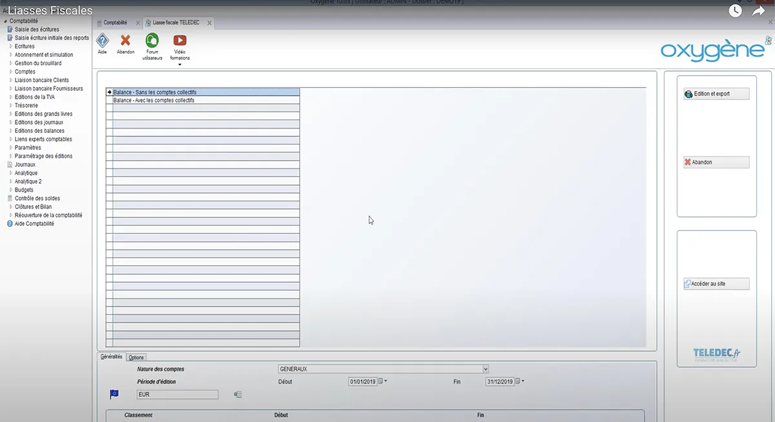
Task: Collapse the Comptabilité tree root
Action: click(5, 21)
